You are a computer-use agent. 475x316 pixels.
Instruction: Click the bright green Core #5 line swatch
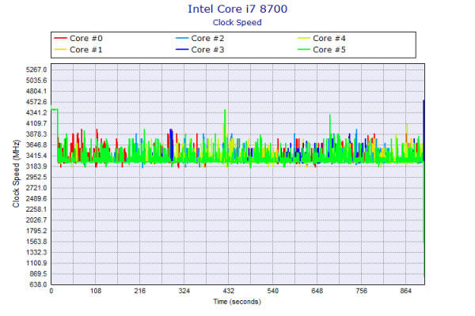[304, 50]
